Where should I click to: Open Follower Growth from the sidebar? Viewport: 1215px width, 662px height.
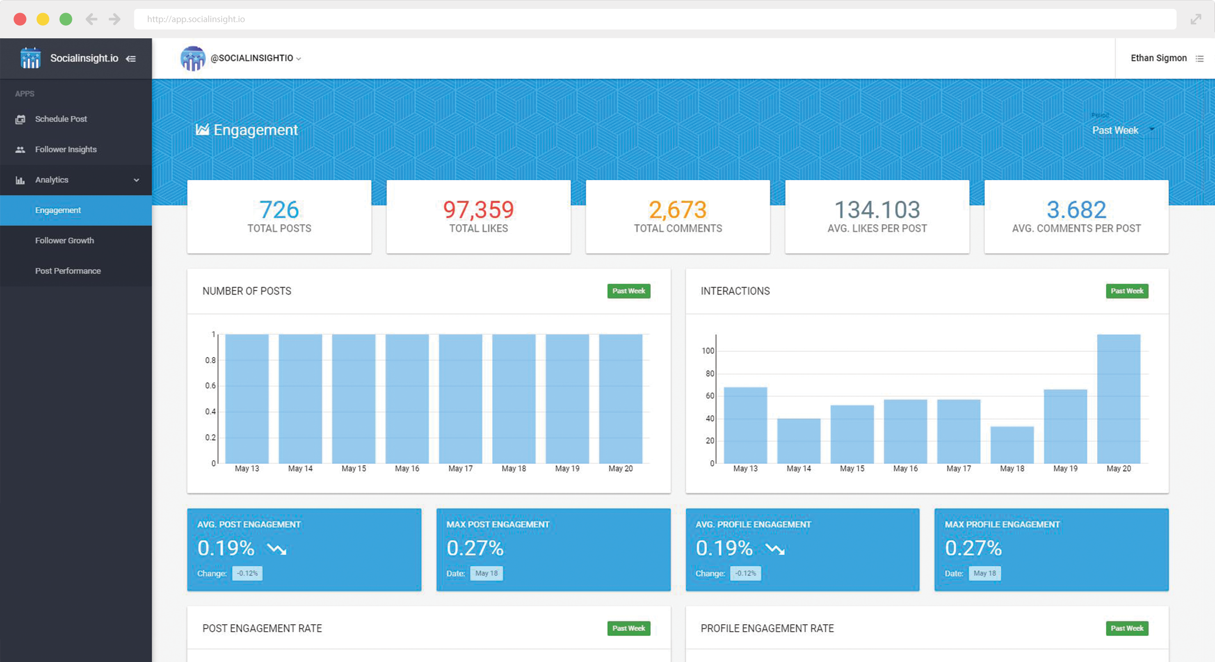[64, 240]
